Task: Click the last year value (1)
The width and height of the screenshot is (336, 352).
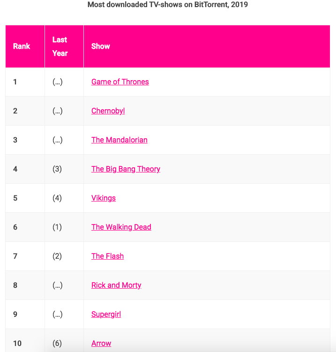Action: tap(57, 227)
